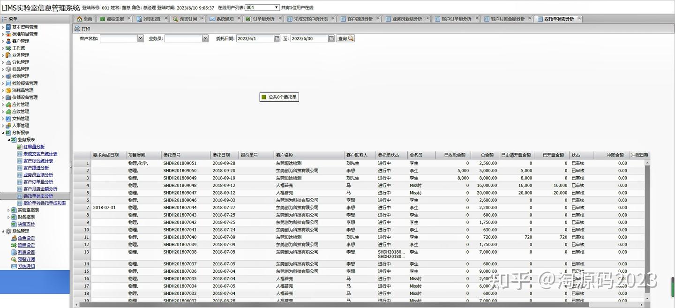Click the magnifier 查询 search button

click(x=345, y=38)
